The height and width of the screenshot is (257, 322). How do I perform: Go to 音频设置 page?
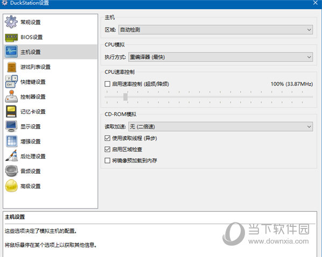(x=51, y=171)
